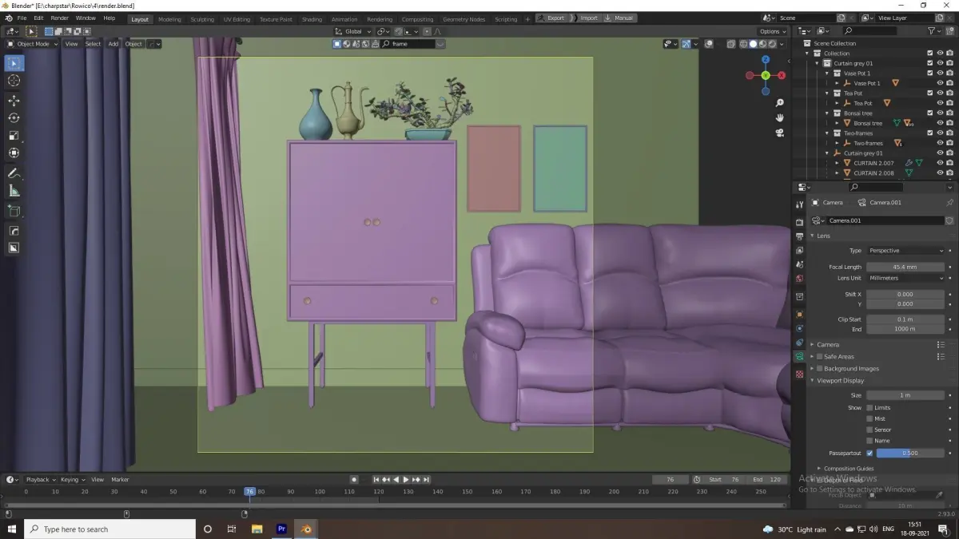
Task: Expand the Bonsai tree object row
Action: [x=837, y=123]
